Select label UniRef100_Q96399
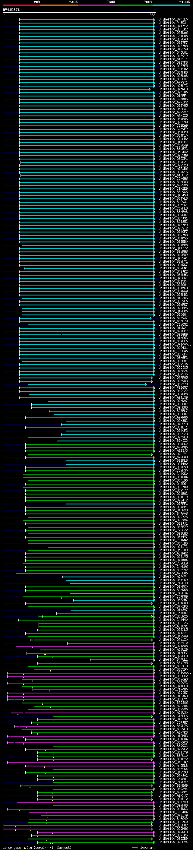The width and height of the screenshot is (193, 850). tap(173, 122)
